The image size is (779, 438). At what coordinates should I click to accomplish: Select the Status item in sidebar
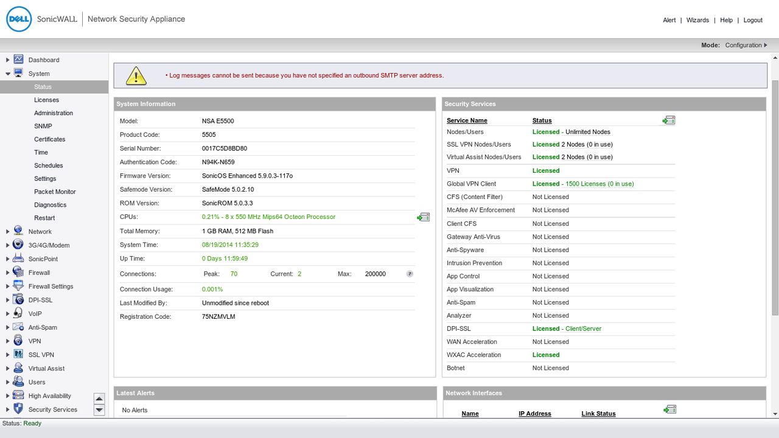point(54,87)
